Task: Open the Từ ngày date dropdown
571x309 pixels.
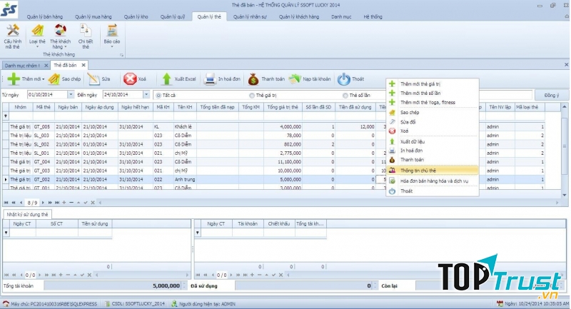Action: pyautogui.click(x=71, y=95)
